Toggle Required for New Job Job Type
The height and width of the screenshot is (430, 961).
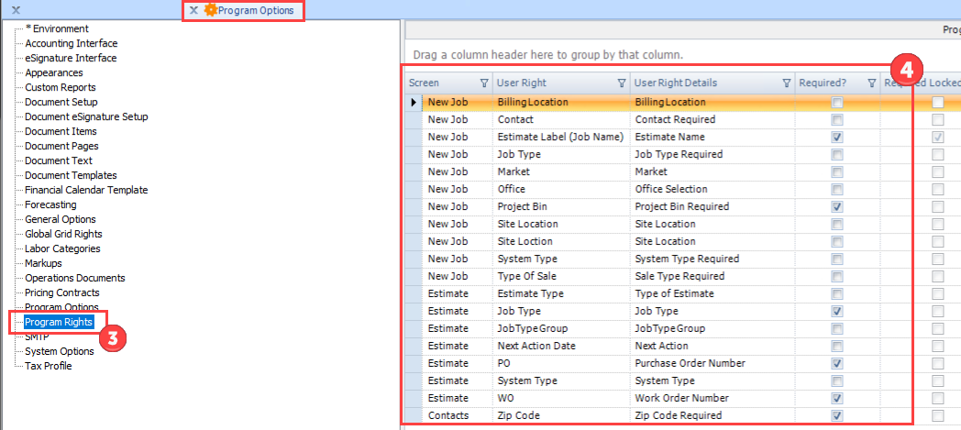pos(836,154)
